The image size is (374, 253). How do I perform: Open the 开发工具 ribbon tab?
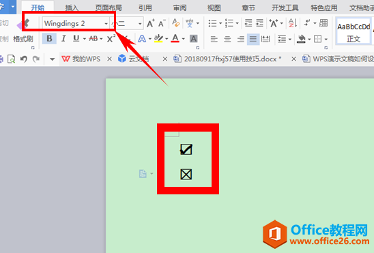tap(285, 8)
